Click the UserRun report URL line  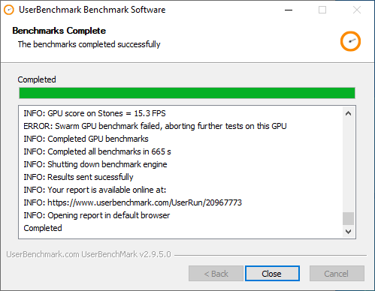click(133, 202)
